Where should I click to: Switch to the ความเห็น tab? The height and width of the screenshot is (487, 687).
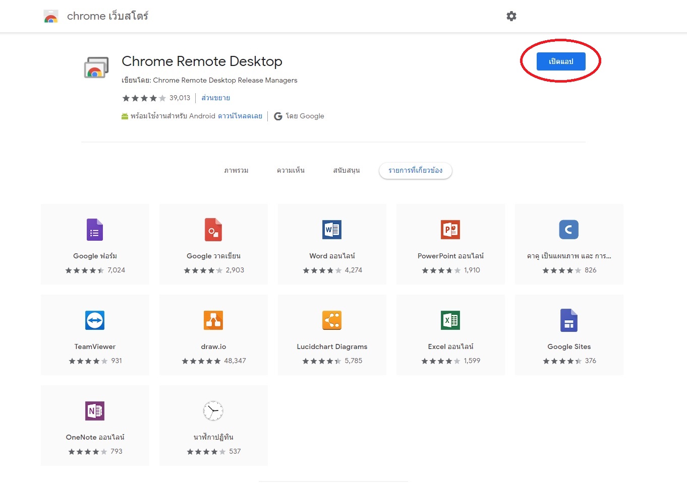(x=291, y=171)
